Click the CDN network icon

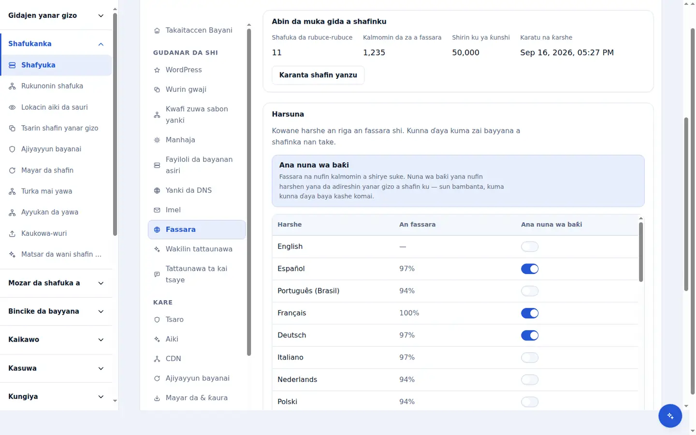pos(157,359)
